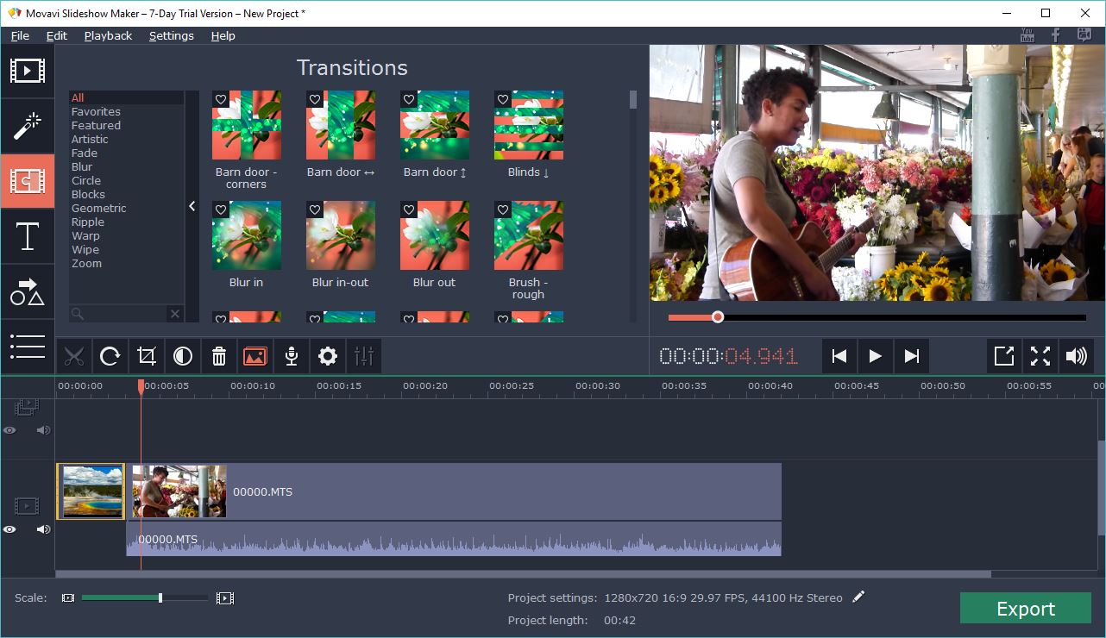Select the Record Audio microphone icon
Screen dimensions: 1106x638
coord(291,355)
